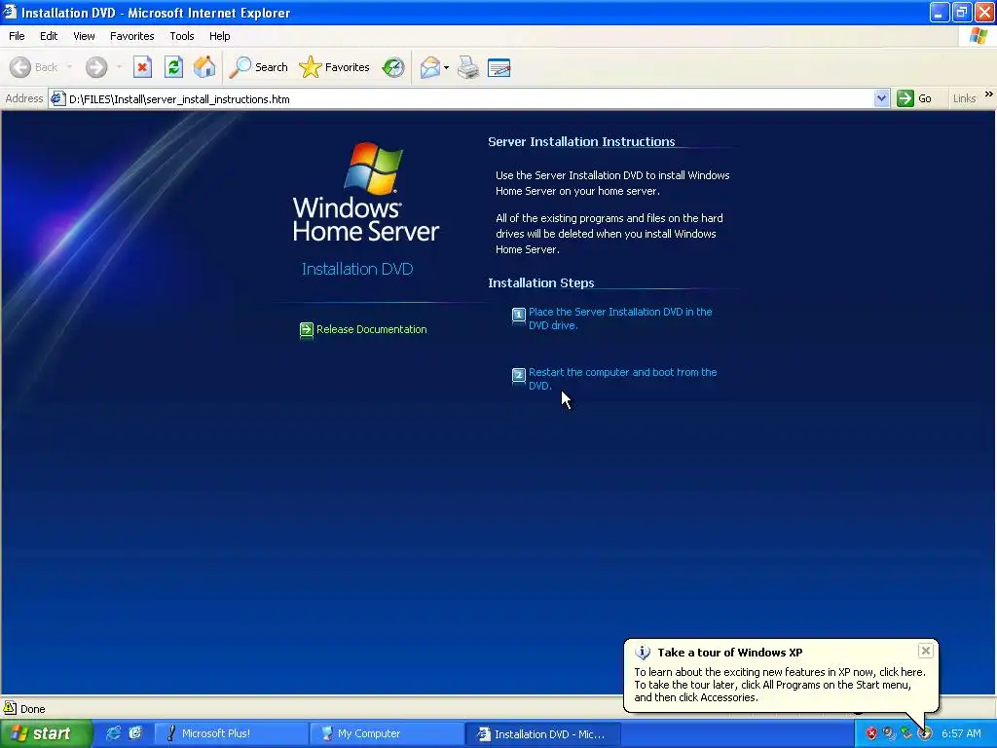Expand the Links toolbar chevron

pos(989,94)
